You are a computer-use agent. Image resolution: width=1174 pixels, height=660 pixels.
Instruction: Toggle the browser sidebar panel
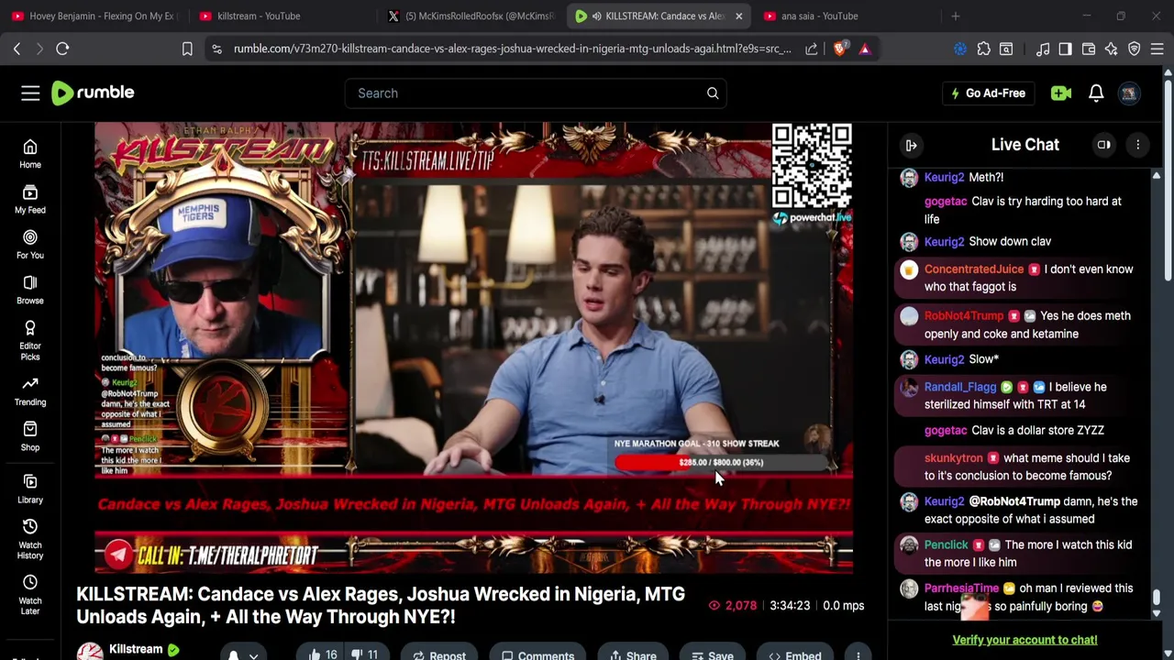(1065, 49)
